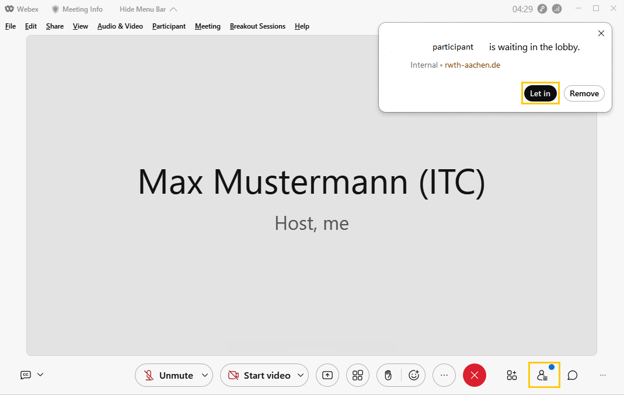This screenshot has height=395, width=624.
Task: Dismiss the lobby notification popup
Action: [601, 33]
